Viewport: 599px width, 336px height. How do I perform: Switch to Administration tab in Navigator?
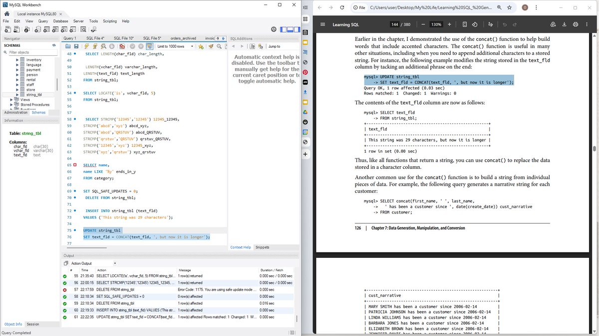tap(15, 112)
